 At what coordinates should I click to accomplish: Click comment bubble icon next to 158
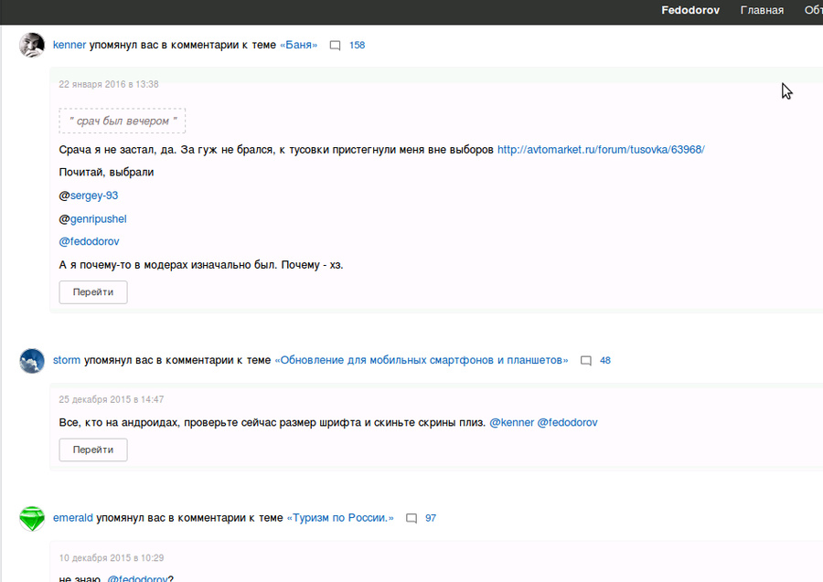(x=335, y=46)
